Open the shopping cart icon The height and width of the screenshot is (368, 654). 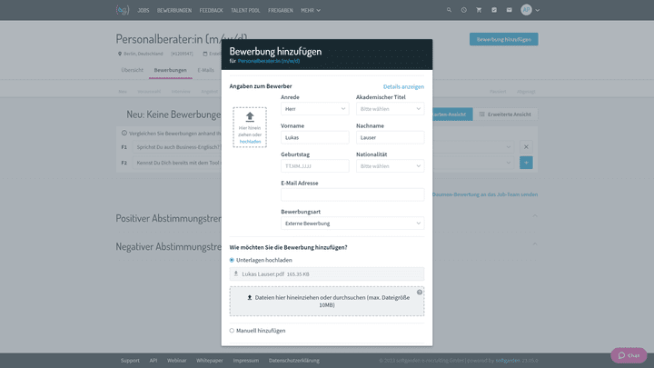[479, 10]
